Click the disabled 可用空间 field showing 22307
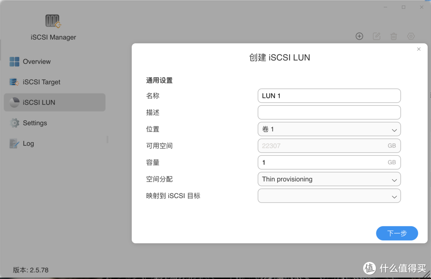431x279 pixels. [x=329, y=146]
